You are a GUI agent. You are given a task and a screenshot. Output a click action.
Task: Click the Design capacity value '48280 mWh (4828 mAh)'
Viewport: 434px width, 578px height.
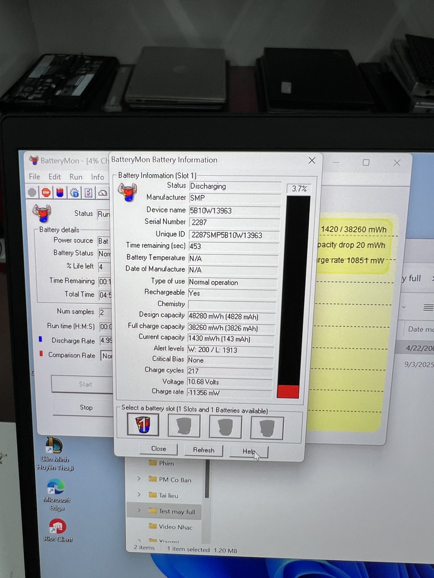point(232,316)
